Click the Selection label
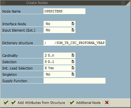This screenshot has height=108, width=131. coord(9,62)
